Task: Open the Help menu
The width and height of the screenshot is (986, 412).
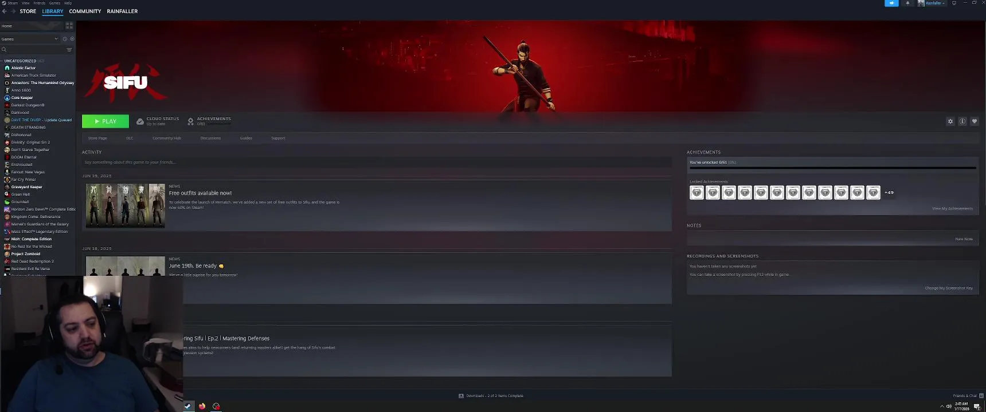Action: point(68,3)
